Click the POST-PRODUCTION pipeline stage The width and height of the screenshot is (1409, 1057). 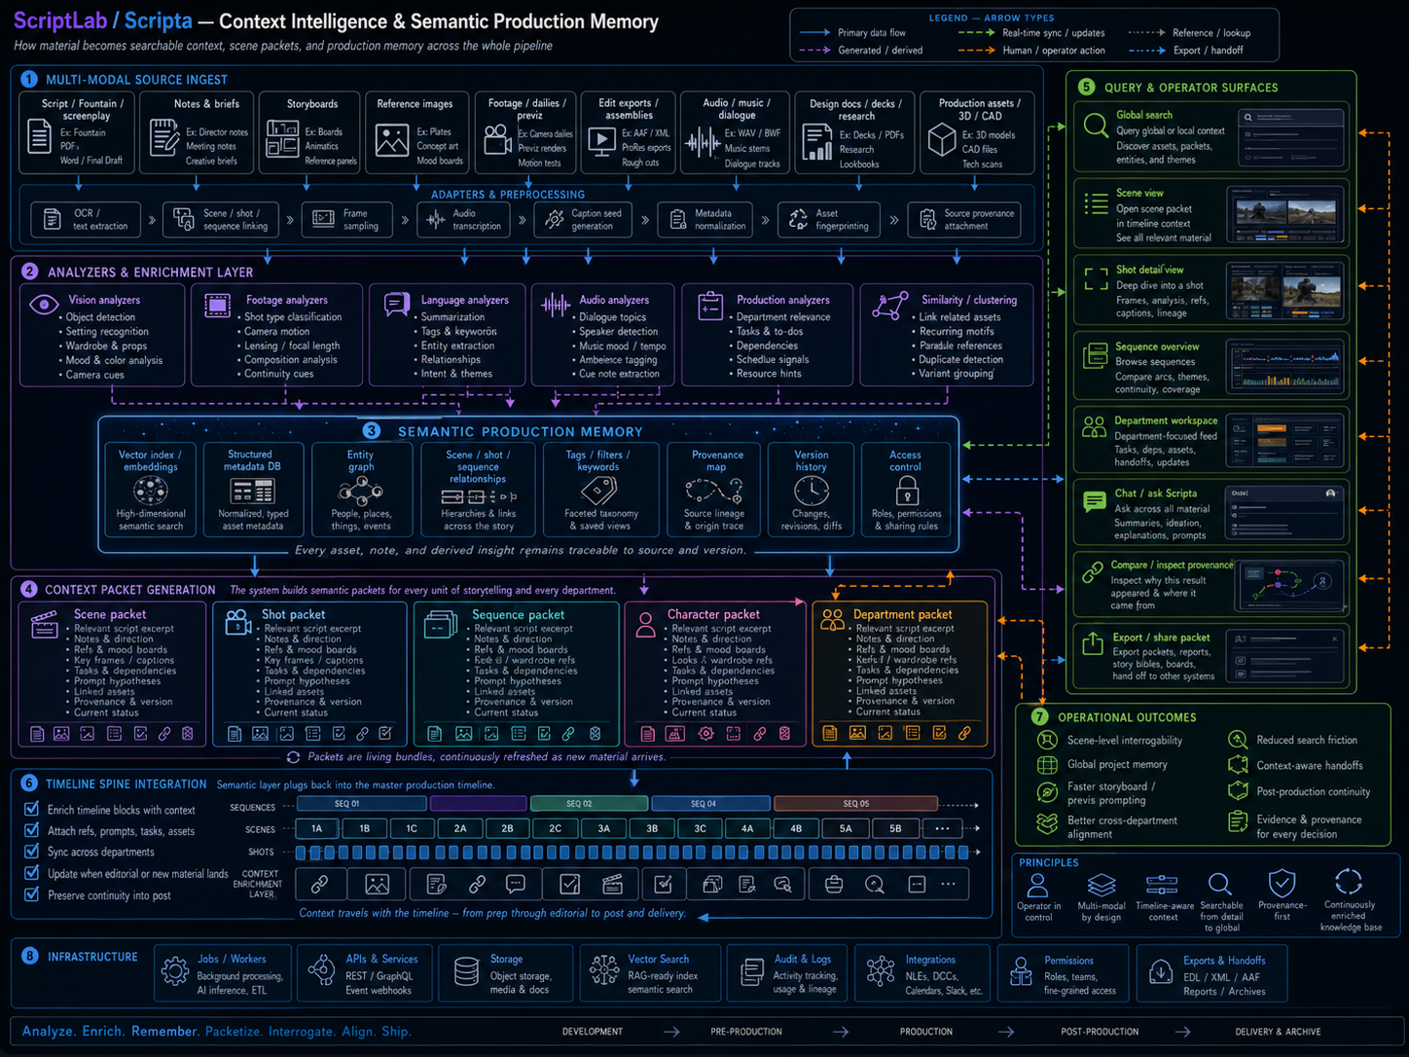tap(1100, 1031)
